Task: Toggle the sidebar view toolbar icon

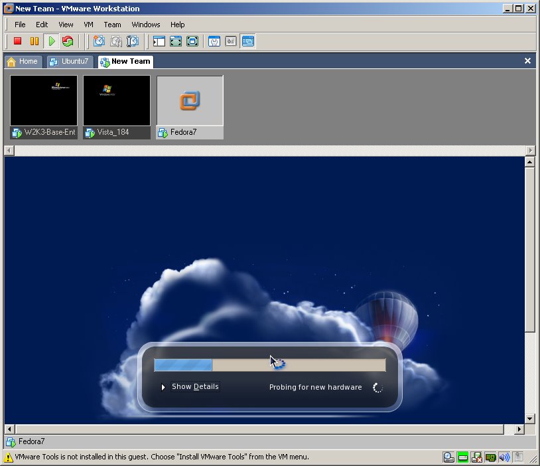Action: pyautogui.click(x=159, y=41)
